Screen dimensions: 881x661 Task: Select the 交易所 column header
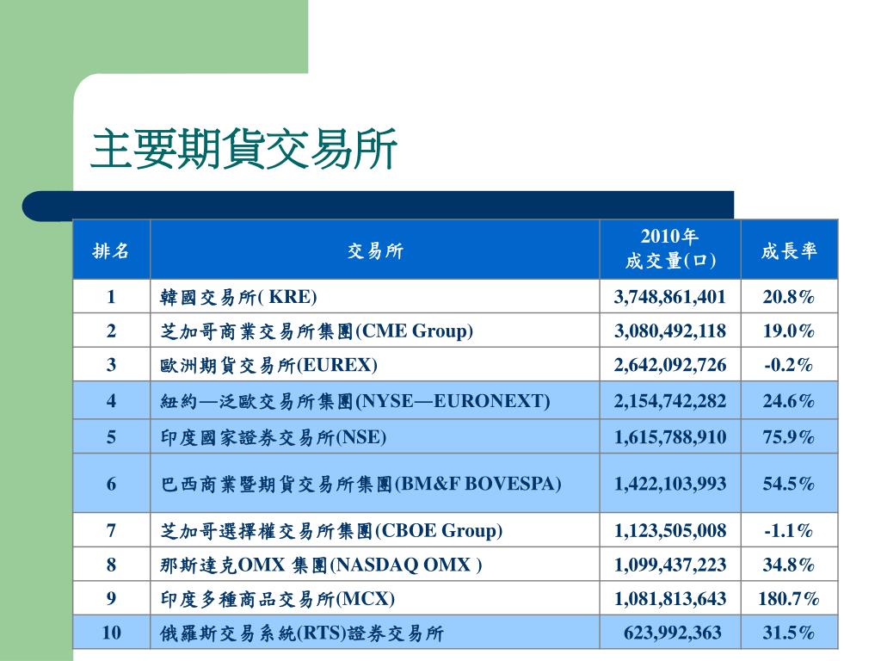click(x=375, y=250)
